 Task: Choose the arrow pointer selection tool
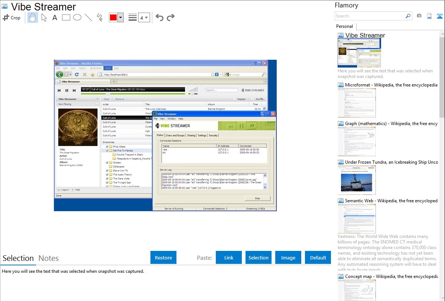[x=44, y=17]
